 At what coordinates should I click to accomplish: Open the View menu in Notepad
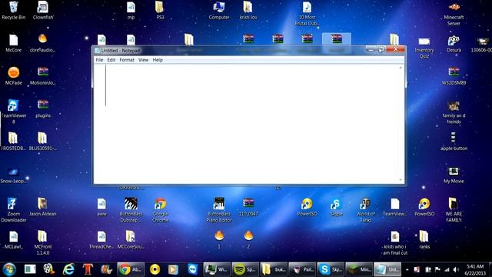pos(144,60)
